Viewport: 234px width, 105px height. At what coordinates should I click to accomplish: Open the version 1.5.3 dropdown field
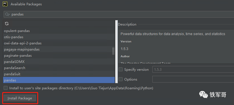point(193,69)
